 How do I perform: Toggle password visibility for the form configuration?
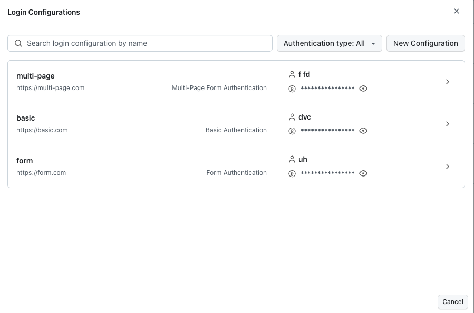(x=363, y=173)
